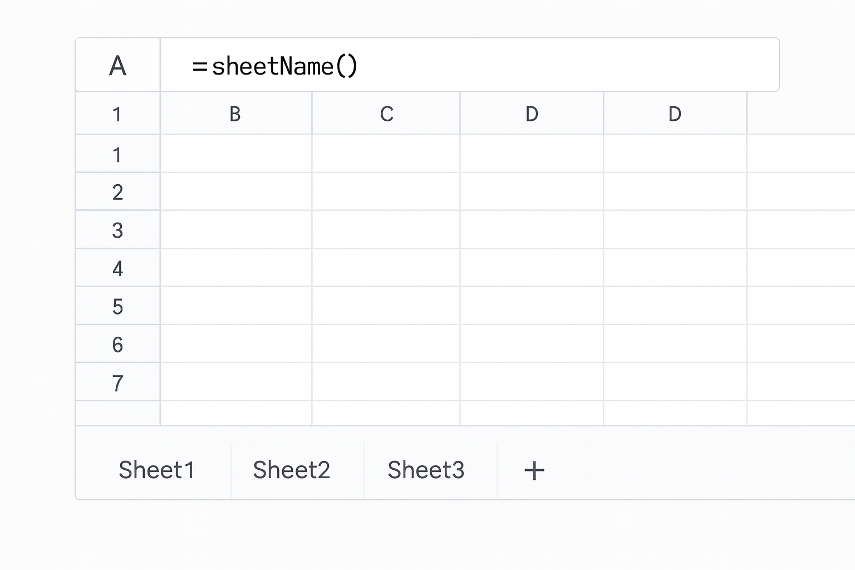Select the rightmost D column cell in row 4
Viewport: 855px width, 570px height.
click(x=675, y=268)
